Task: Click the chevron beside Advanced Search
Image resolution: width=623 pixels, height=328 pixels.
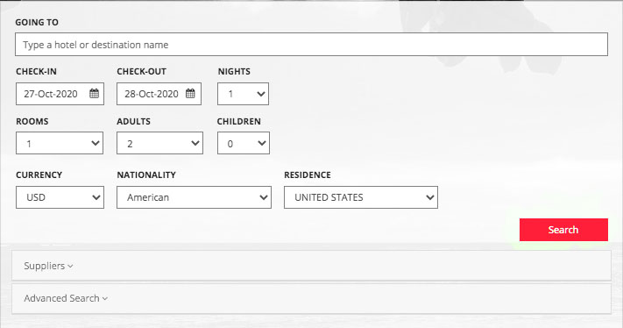Action: [105, 299]
